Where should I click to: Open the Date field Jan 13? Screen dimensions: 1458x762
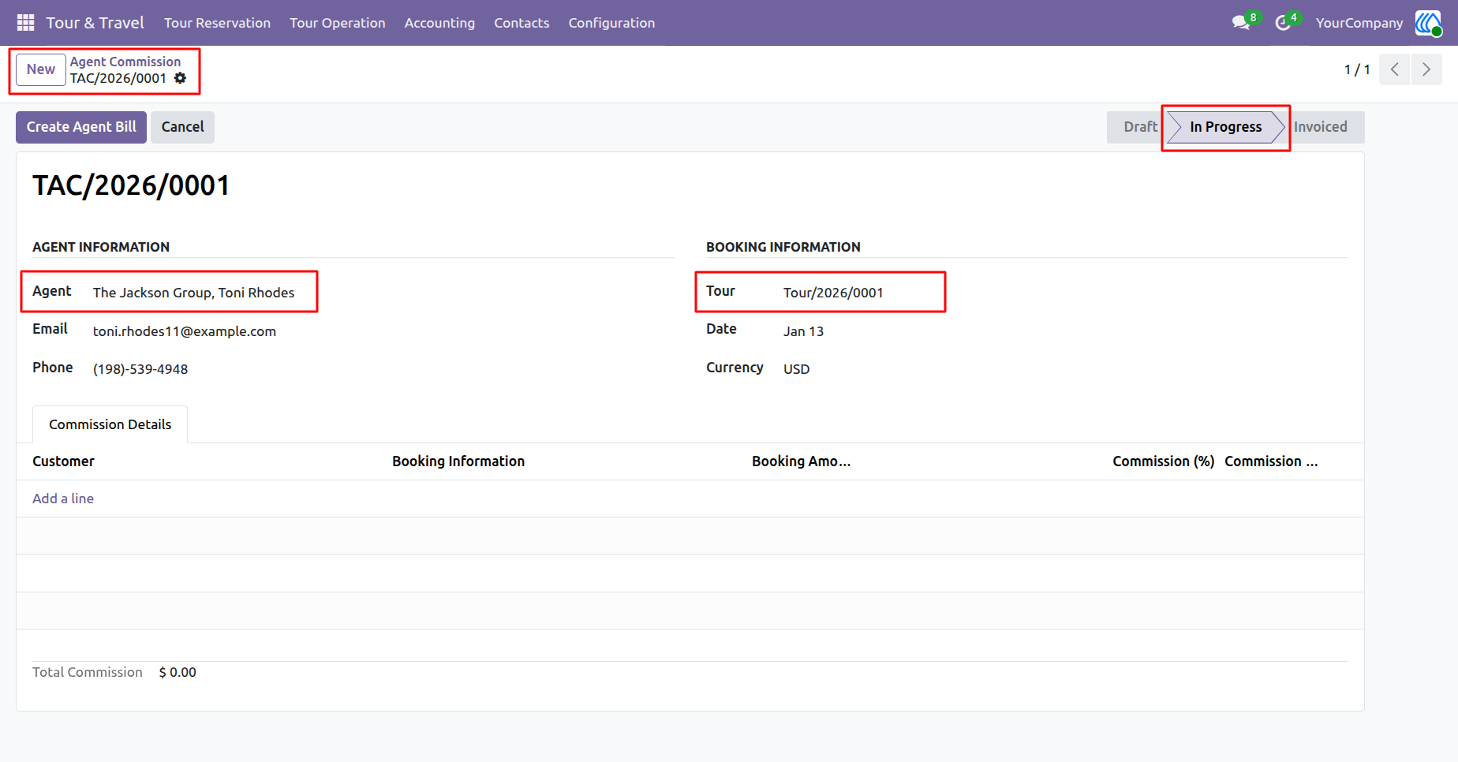point(803,331)
